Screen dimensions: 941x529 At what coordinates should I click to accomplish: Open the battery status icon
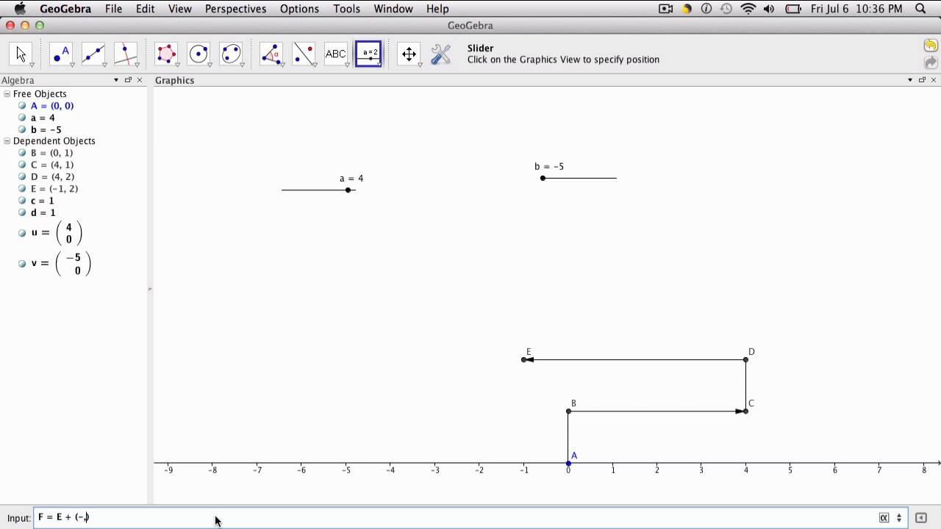(x=793, y=9)
